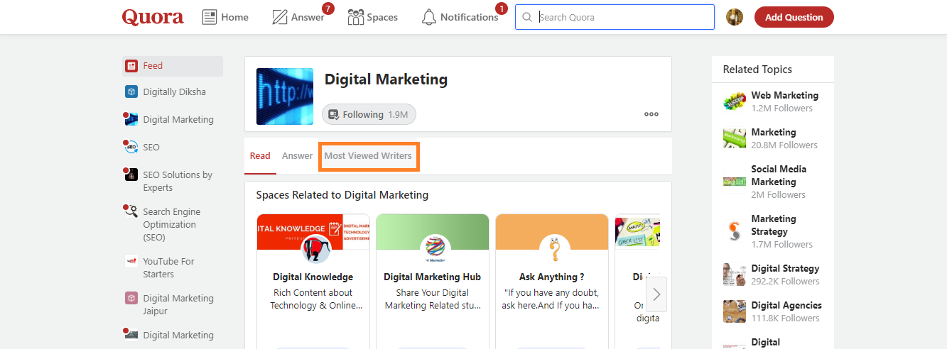The width and height of the screenshot is (947, 349).
Task: Open Search Engine Optimization (SEO) sidebar item
Action: pyautogui.click(x=173, y=224)
